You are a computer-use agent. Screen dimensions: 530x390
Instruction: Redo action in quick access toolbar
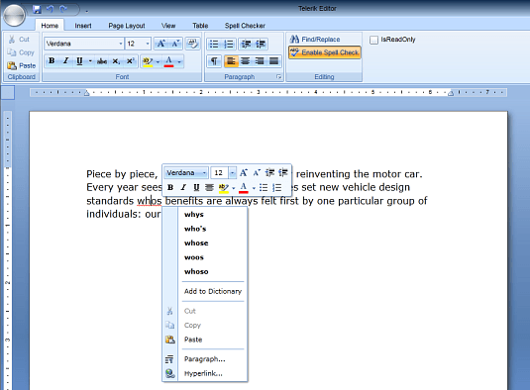coord(62,9)
